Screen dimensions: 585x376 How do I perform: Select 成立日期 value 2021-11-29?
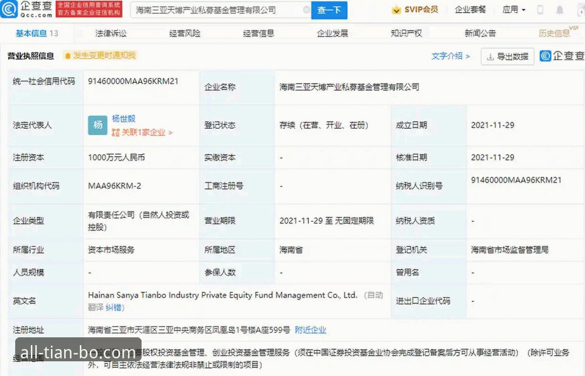pos(492,125)
